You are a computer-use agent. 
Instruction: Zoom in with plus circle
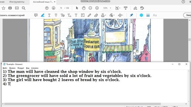click(97, 8)
